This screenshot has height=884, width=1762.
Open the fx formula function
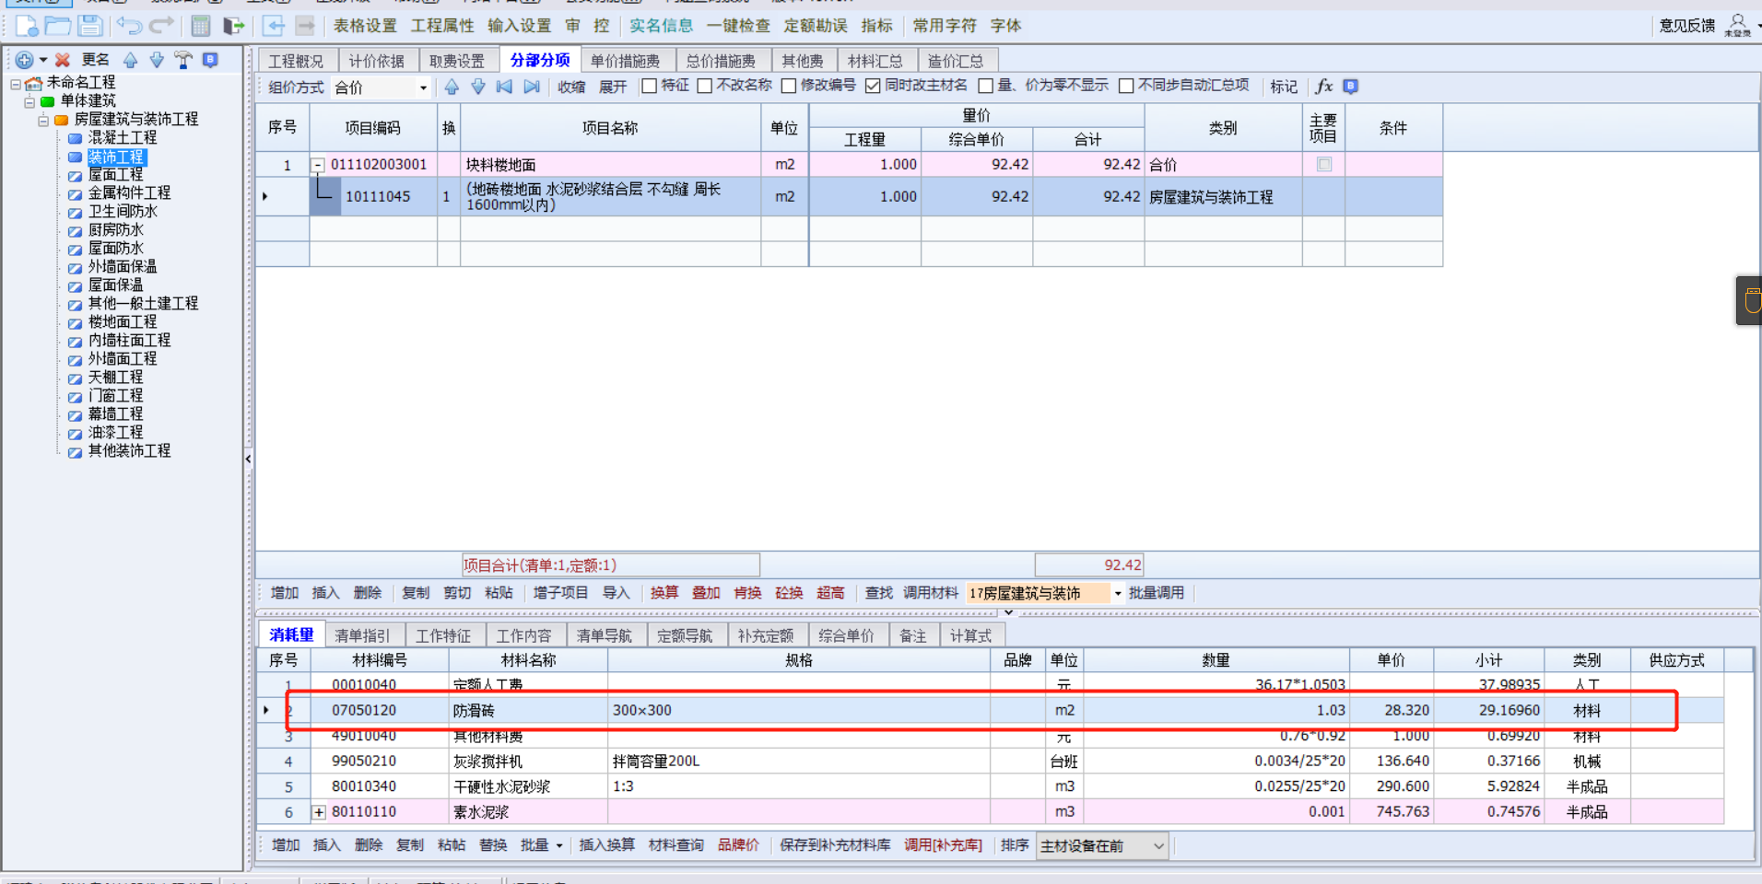(x=1324, y=86)
